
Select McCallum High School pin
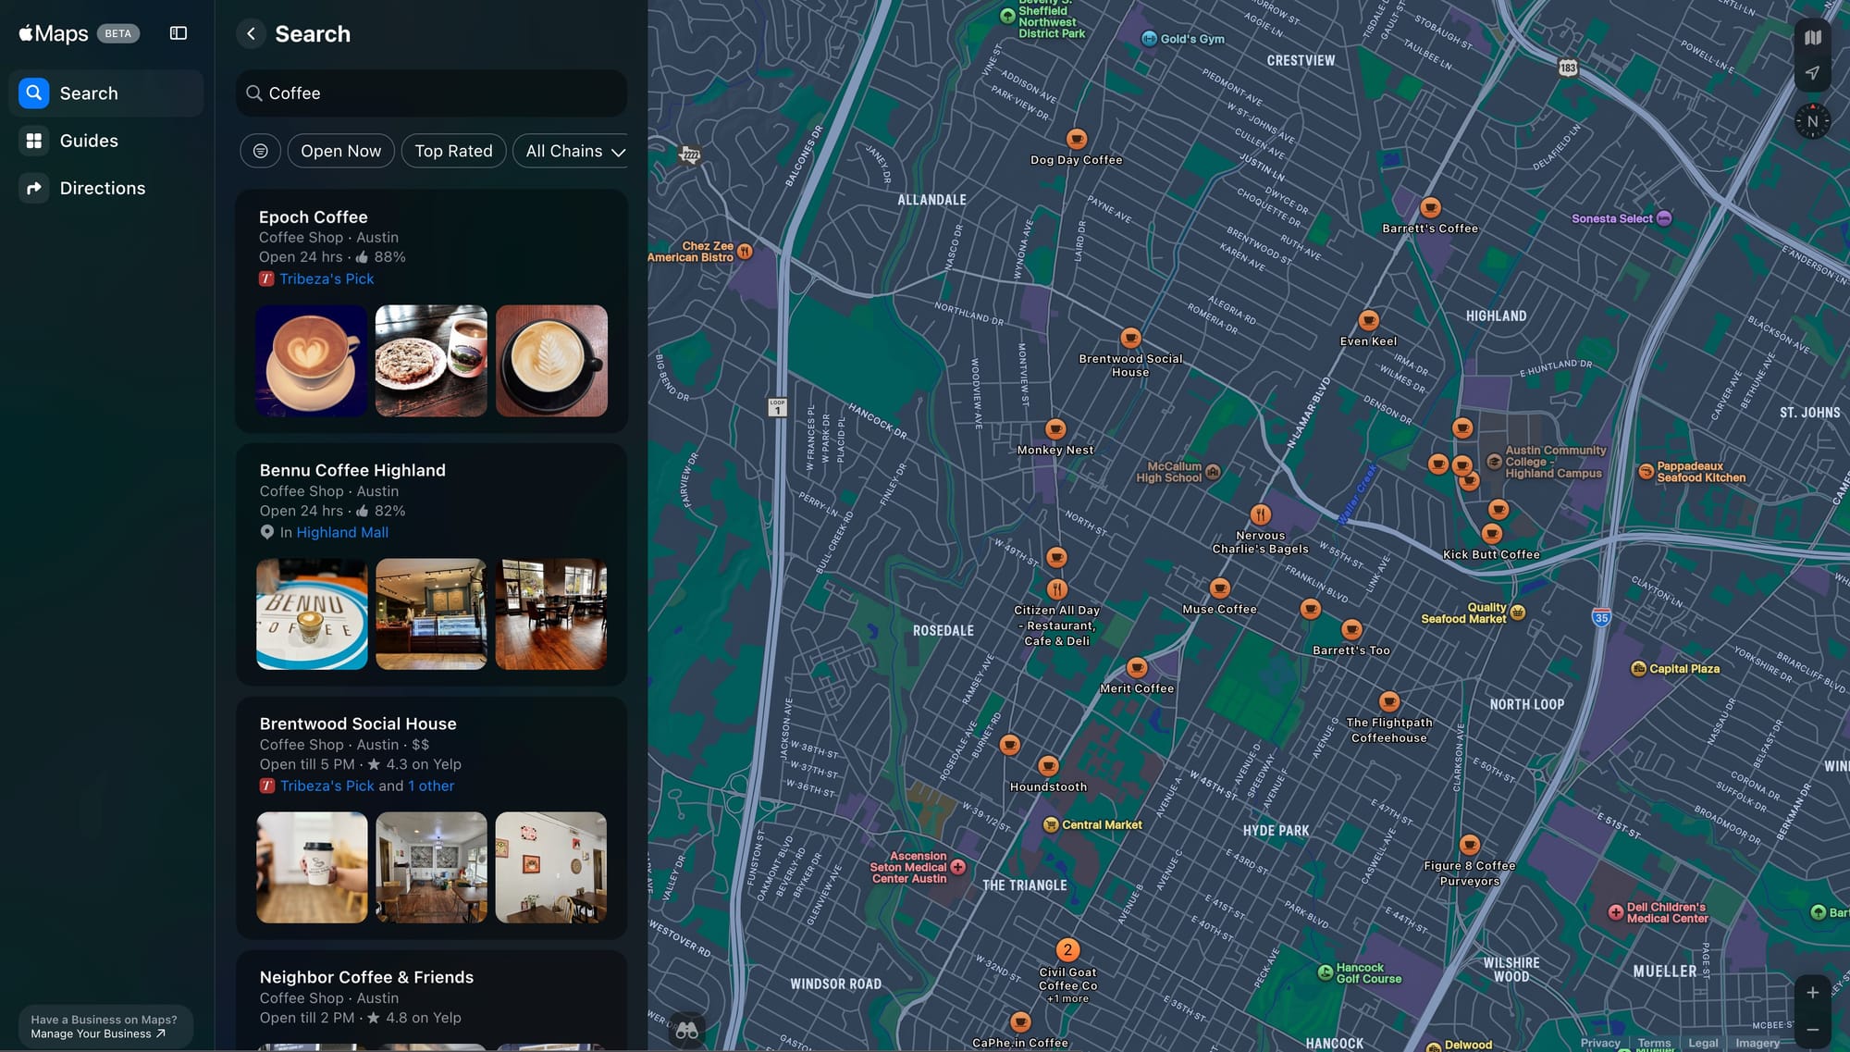pyautogui.click(x=1213, y=472)
